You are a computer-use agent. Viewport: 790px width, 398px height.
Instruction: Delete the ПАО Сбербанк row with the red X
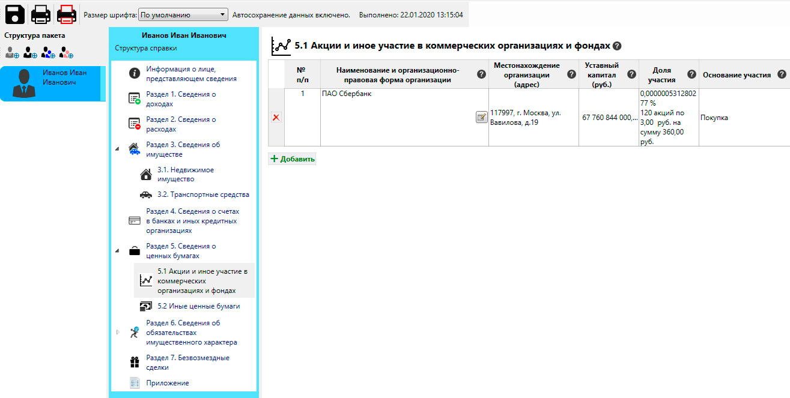(276, 118)
